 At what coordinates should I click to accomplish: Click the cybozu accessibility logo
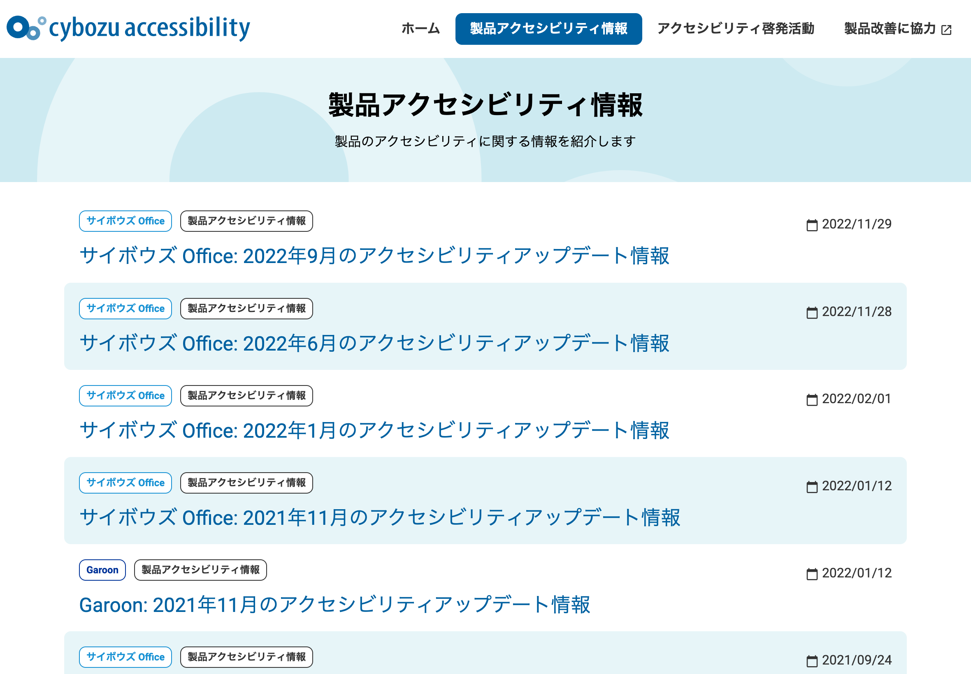point(128,28)
